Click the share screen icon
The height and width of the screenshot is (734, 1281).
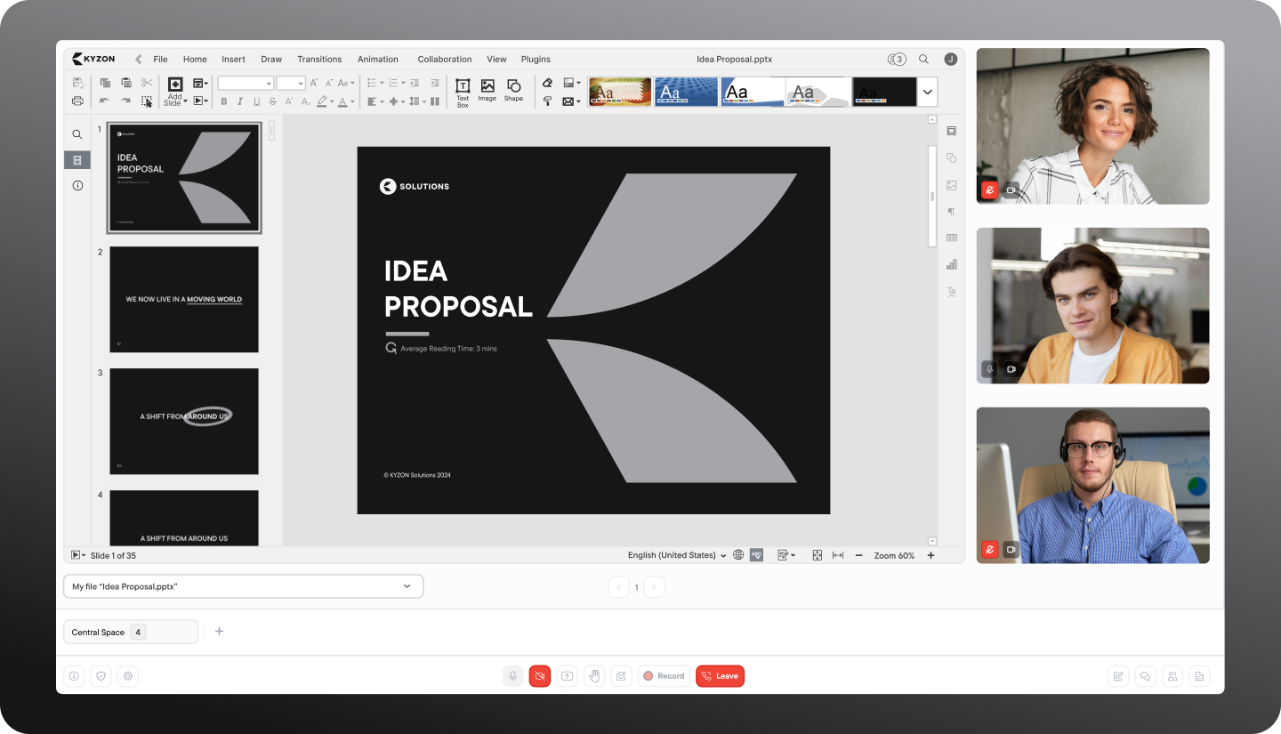pos(567,676)
